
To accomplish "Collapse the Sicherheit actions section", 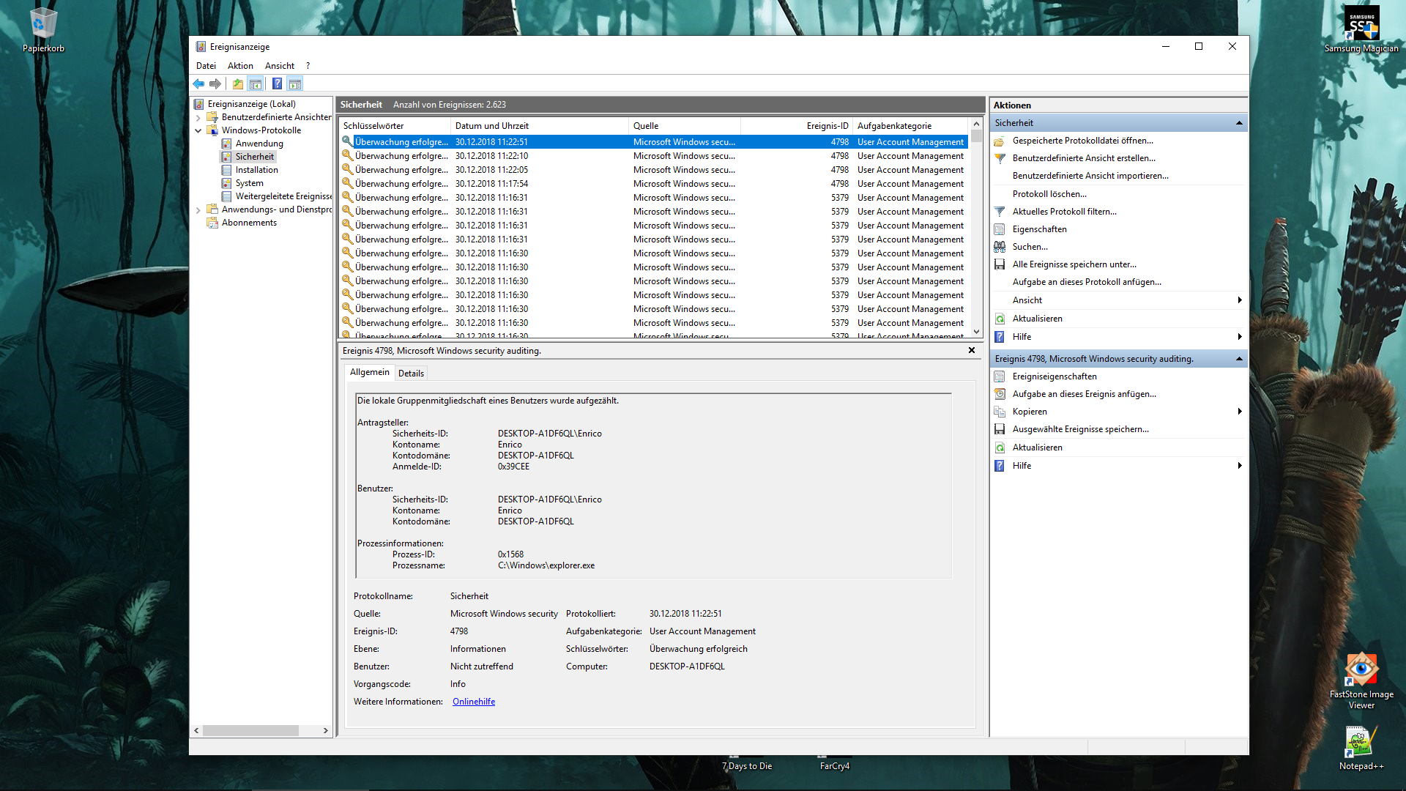I will coord(1239,123).
